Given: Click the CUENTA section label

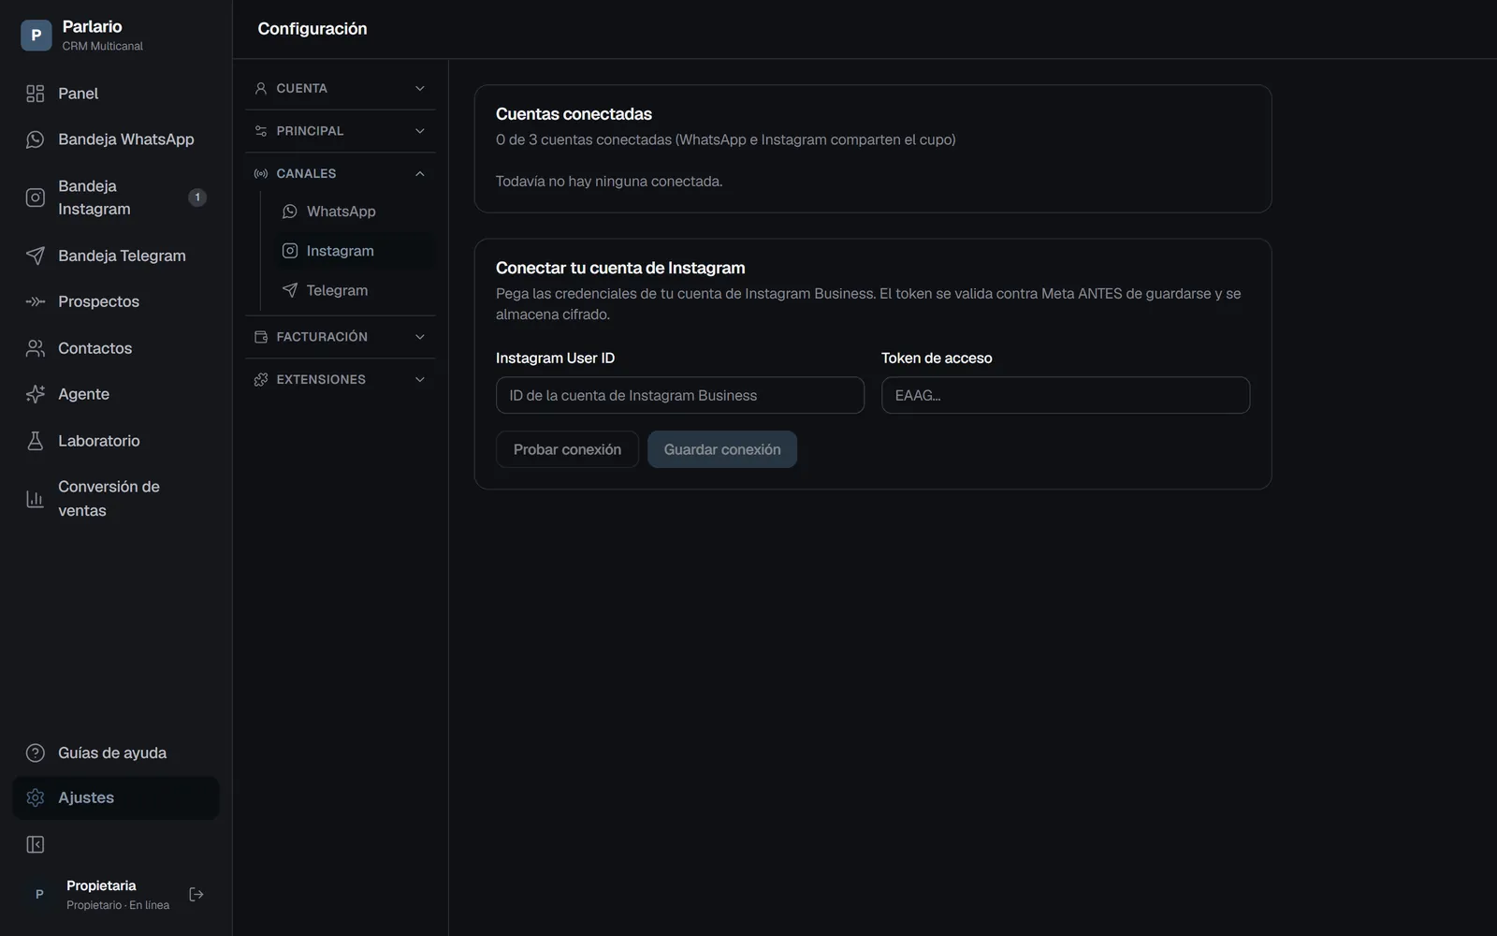Looking at the screenshot, I should pos(301,88).
